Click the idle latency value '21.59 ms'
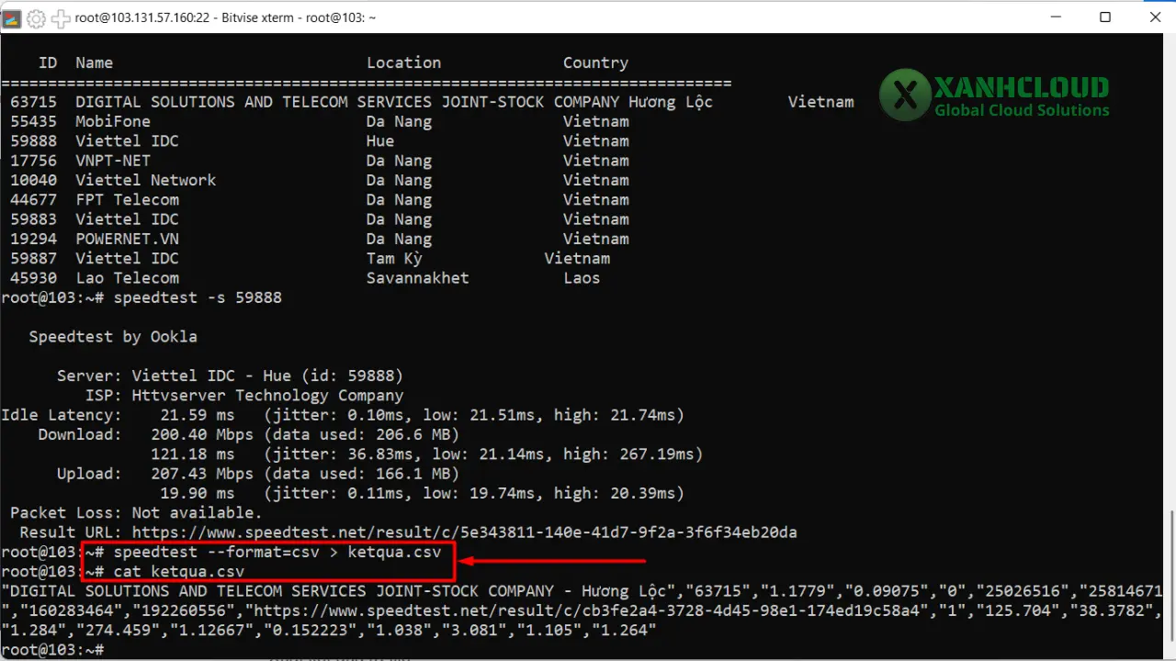The image size is (1176, 661). (x=198, y=415)
